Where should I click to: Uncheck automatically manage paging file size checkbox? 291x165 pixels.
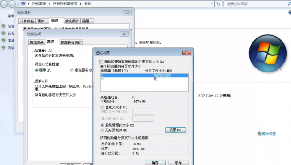pyautogui.click(x=101, y=62)
